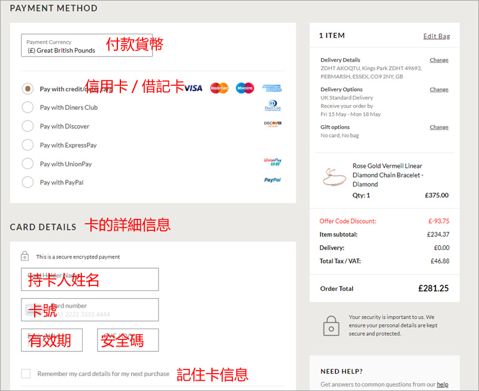Select Pay with credit/debit card option
Image resolution: width=479 pixels, height=391 pixels.
[x=28, y=89]
